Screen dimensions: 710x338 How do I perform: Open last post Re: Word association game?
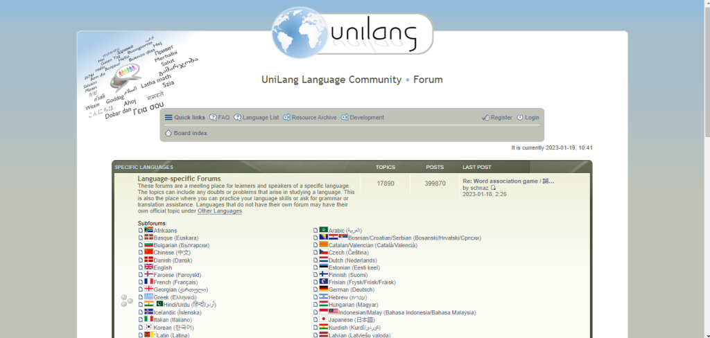point(508,181)
